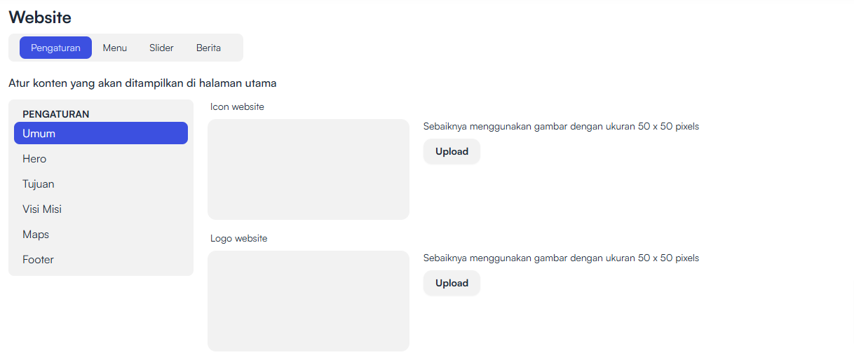Click the Icon website label

pyautogui.click(x=237, y=107)
